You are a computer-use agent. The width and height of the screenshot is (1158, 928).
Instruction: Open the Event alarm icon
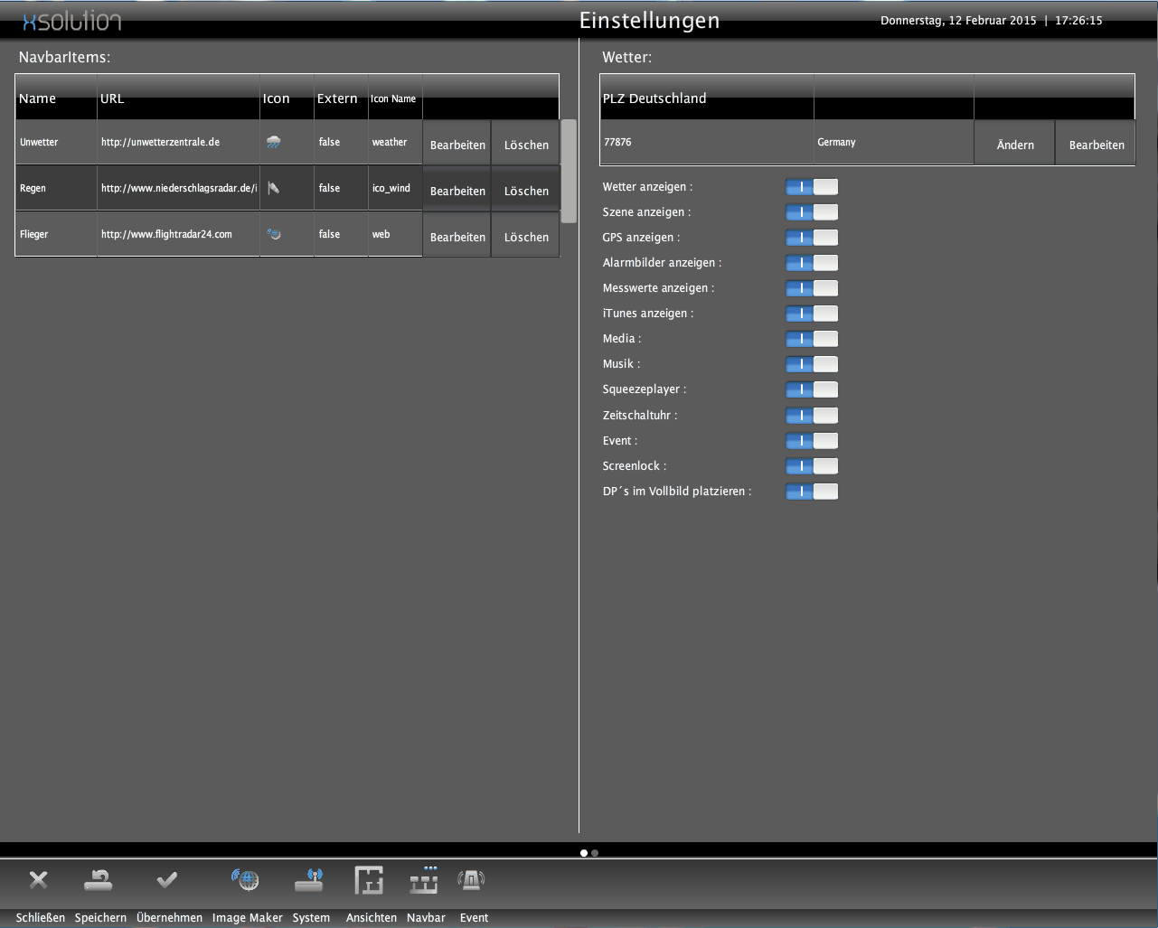(x=472, y=880)
